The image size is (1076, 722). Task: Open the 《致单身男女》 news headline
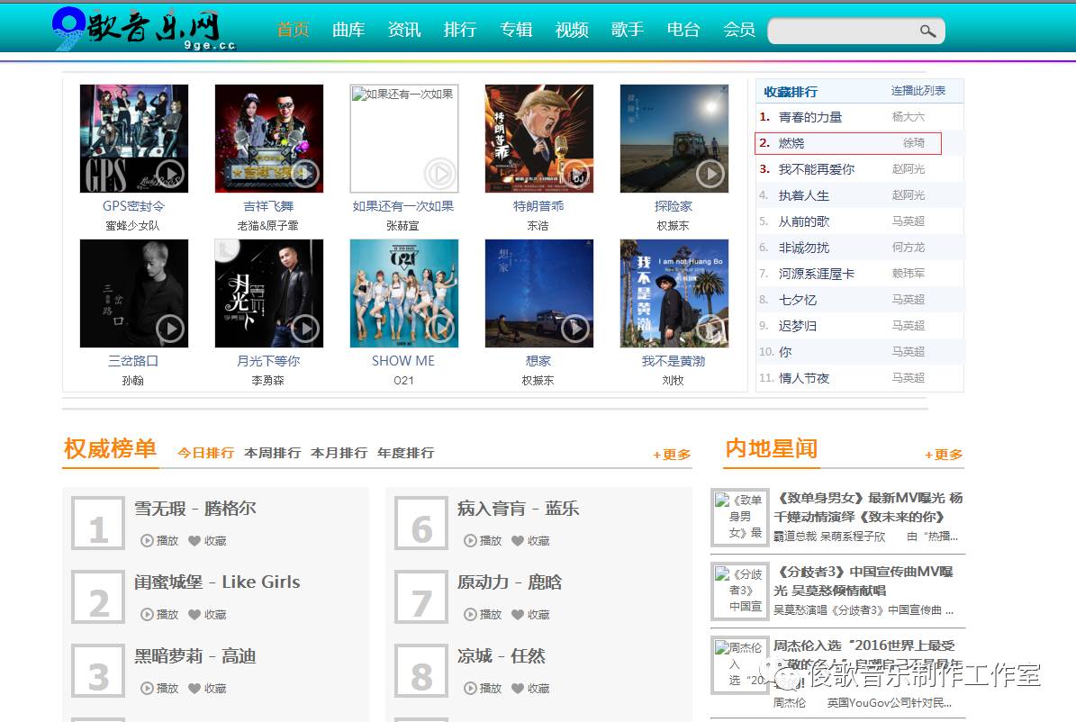click(x=868, y=507)
